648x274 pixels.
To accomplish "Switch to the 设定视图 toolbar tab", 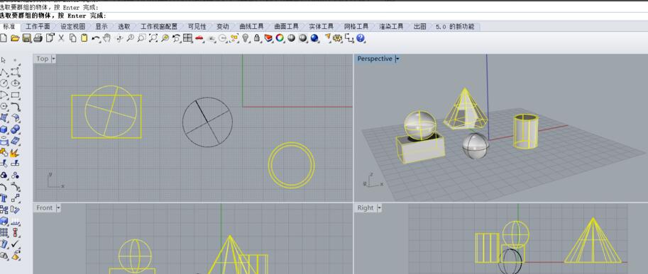I will 72,26.
